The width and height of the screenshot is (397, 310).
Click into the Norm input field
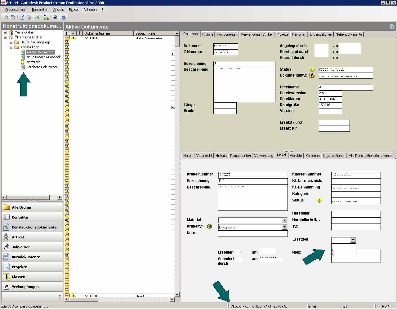click(253, 233)
